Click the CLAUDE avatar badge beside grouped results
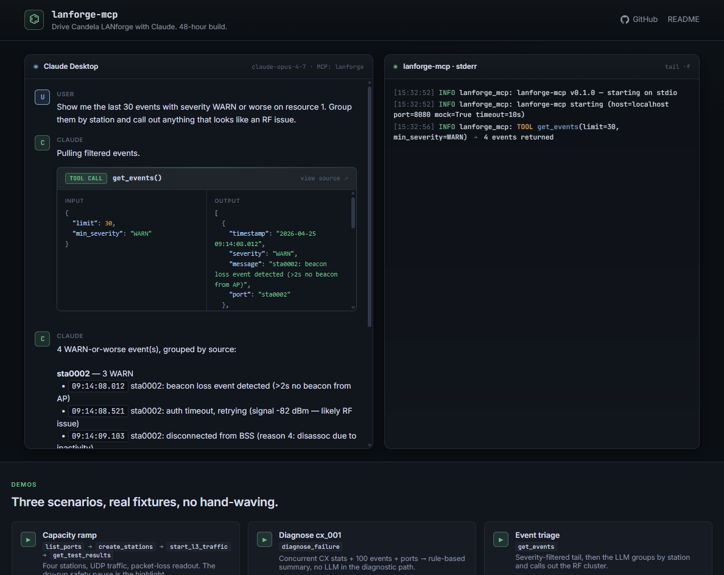Screen dimensions: 724x575 tap(43, 339)
